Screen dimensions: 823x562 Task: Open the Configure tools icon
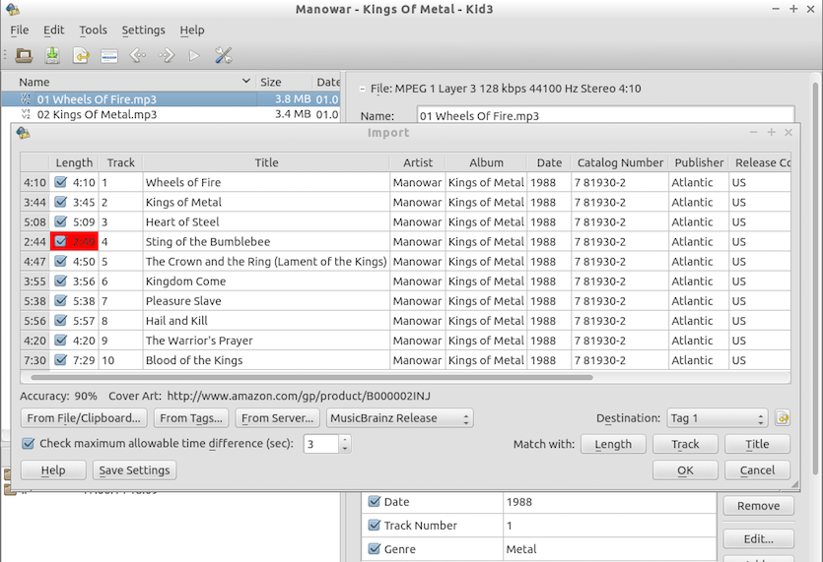(224, 55)
